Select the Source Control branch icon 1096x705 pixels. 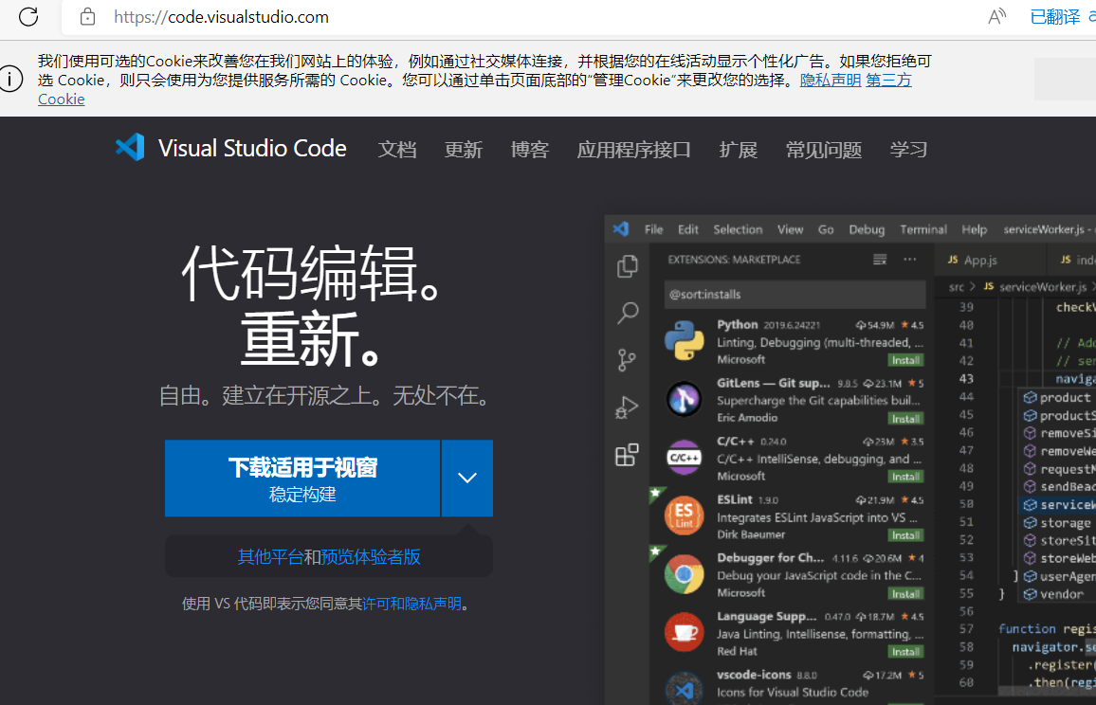coord(627,360)
